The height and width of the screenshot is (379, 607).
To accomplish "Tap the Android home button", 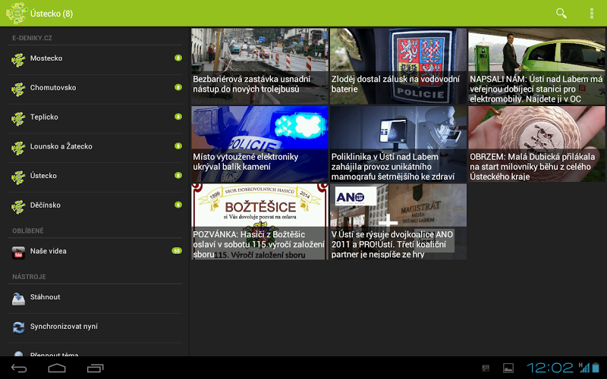I will 57,368.
